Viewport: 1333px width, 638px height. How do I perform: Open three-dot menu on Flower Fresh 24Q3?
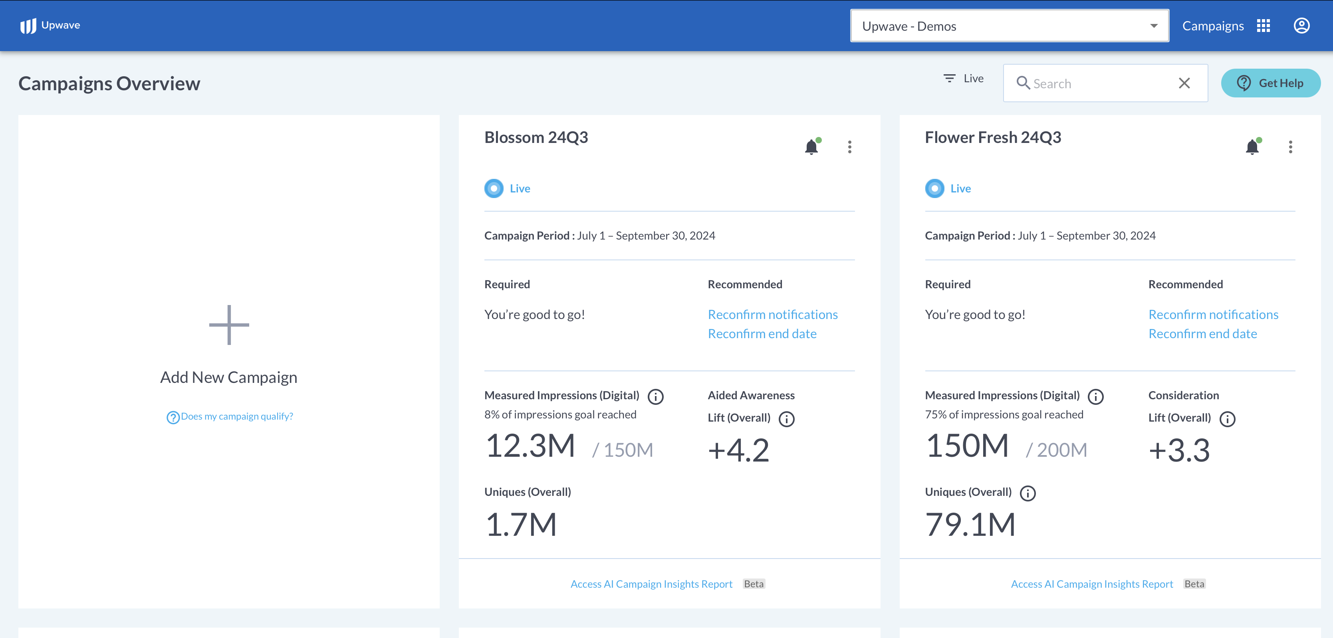tap(1291, 147)
